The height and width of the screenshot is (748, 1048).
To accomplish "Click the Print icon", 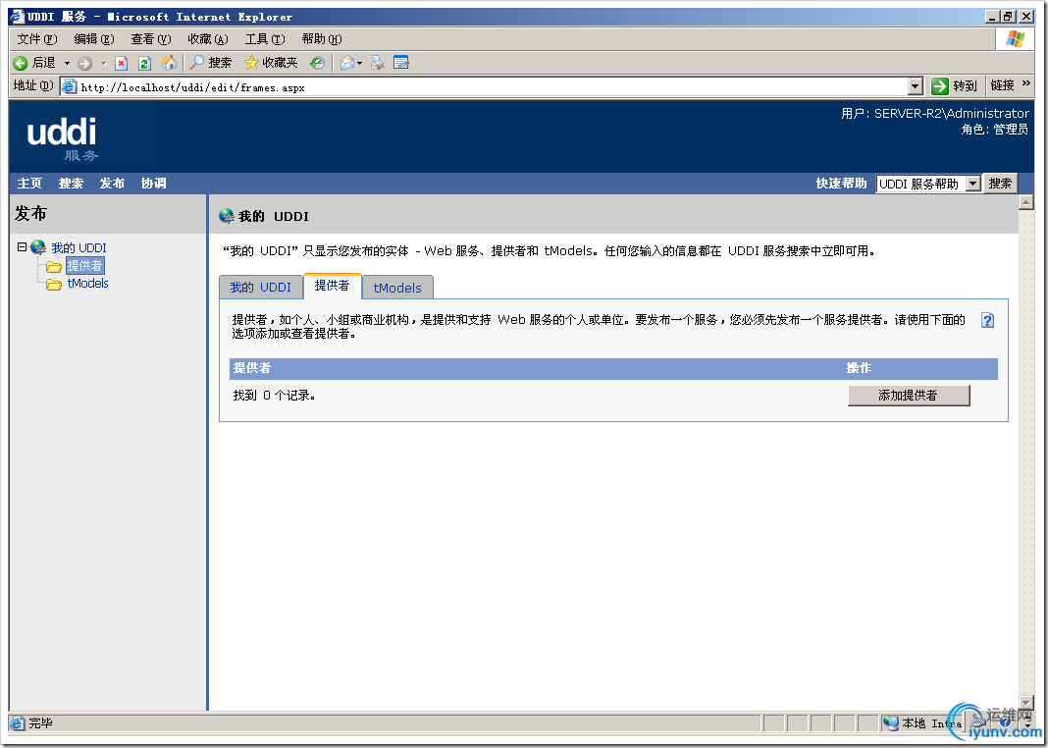I will pos(378,63).
